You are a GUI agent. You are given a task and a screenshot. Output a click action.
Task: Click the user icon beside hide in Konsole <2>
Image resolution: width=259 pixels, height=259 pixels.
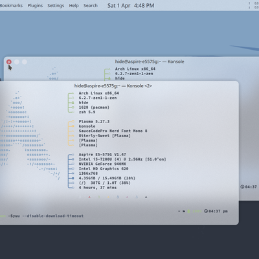(x=73, y=103)
